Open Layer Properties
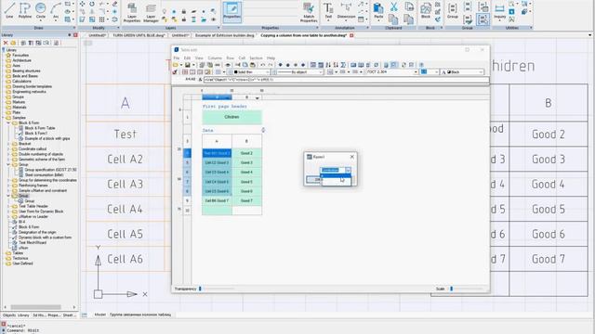595x334 pixels. pyautogui.click(x=132, y=12)
